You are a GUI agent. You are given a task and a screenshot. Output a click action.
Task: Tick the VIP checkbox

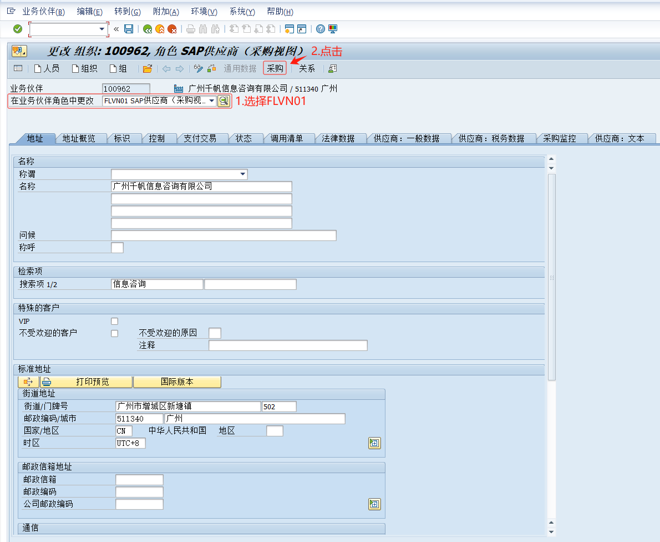click(x=114, y=321)
